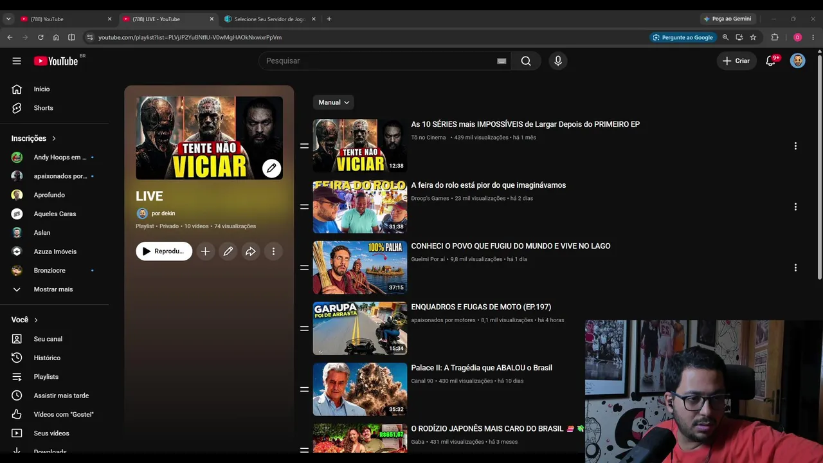Open the apaixonados por motores subscription
The image size is (823, 463).
click(54, 176)
